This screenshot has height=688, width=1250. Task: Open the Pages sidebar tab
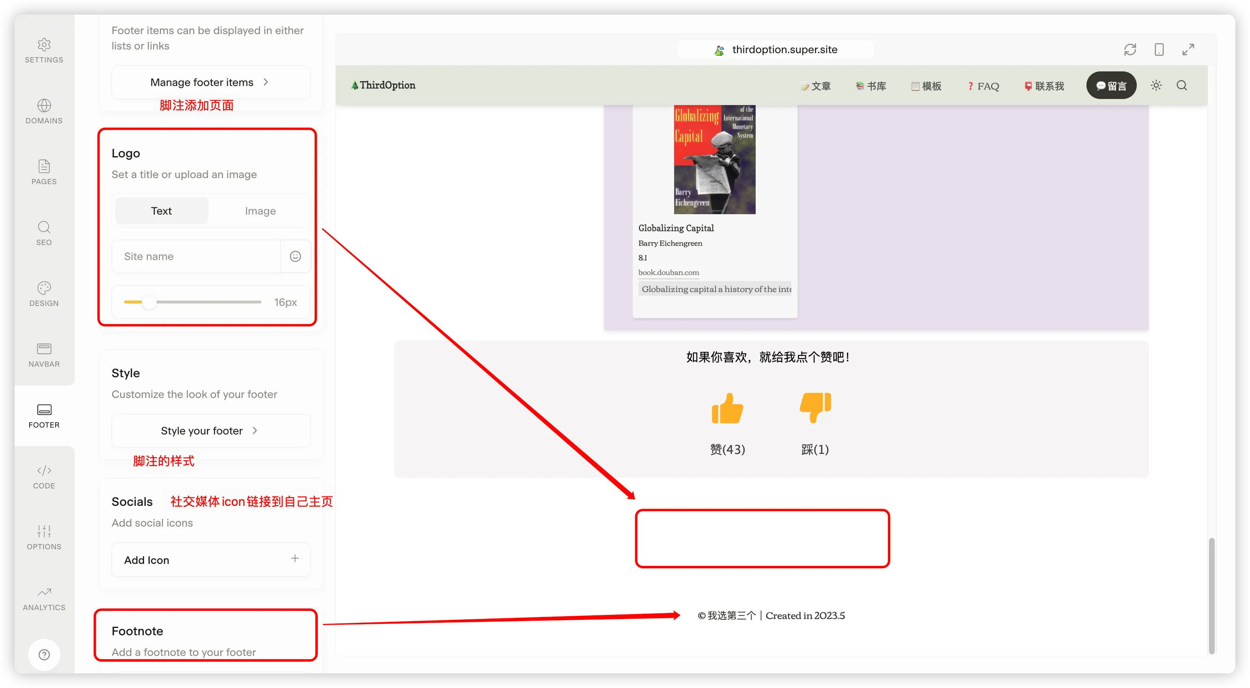pos(44,172)
